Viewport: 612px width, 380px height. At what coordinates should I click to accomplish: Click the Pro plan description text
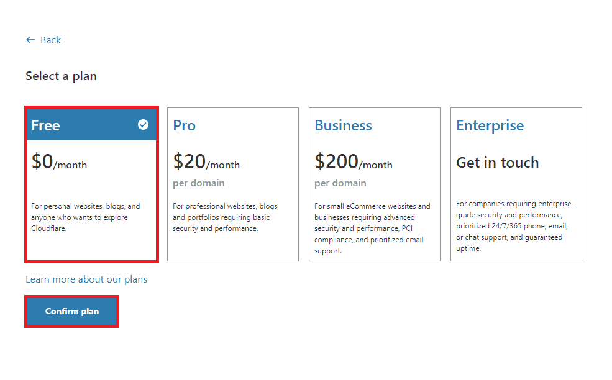click(x=226, y=217)
